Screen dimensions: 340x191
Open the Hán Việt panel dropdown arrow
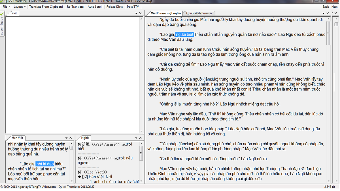67,138
